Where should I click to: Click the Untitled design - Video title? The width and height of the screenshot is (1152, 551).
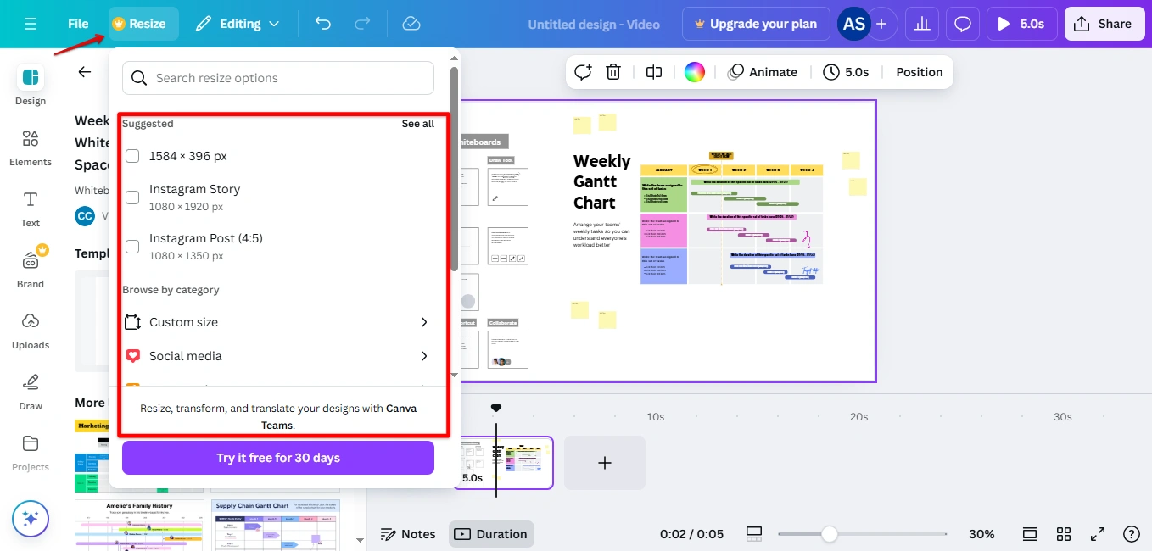pos(594,24)
